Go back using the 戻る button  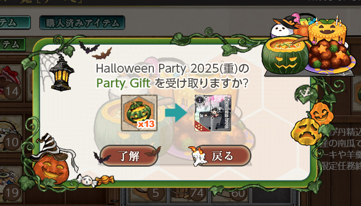point(222,156)
